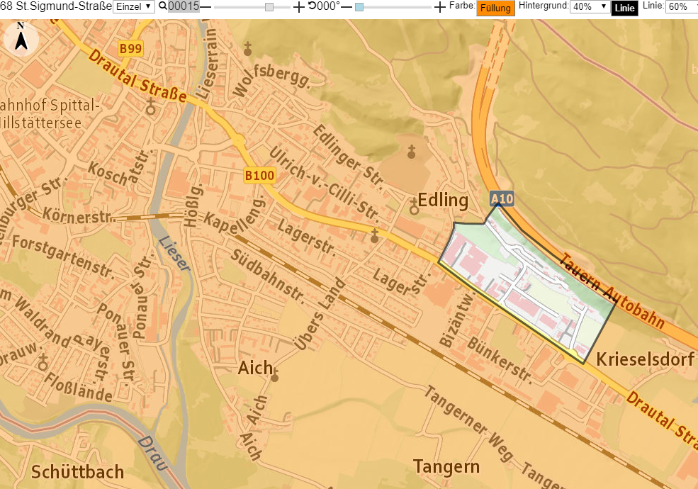The image size is (698, 489).
Task: Click the rotation arrow icon
Action: [x=312, y=6]
